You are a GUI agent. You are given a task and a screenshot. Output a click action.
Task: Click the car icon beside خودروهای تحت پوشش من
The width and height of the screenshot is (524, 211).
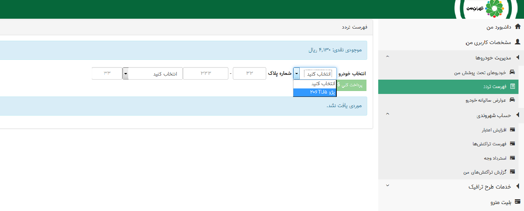[x=512, y=72]
